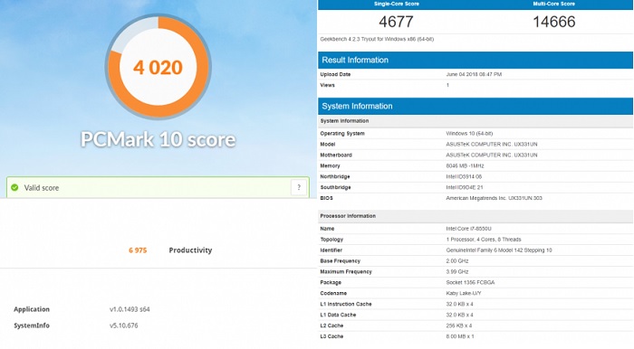Screen dimensions: 634x349
Task: Click the Identifier value GenuineIntel Family 6
Action: pyautogui.click(x=499, y=250)
